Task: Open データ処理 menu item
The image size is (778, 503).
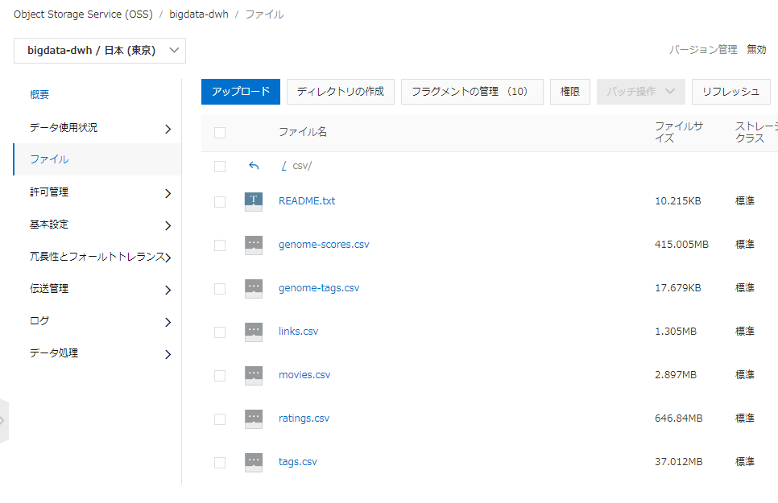Action: click(x=54, y=353)
